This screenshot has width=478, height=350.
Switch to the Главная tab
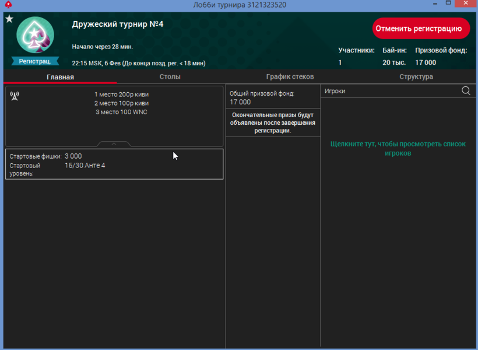[x=60, y=77]
